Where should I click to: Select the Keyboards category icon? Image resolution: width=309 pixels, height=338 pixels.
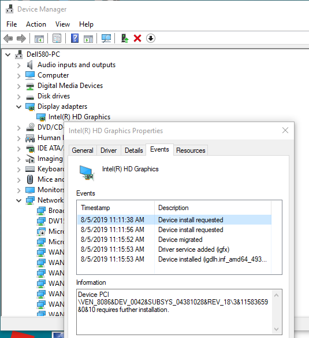point(30,169)
